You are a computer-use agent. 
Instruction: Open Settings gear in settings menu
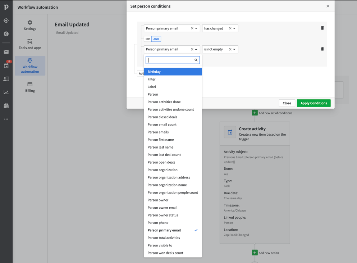[30, 25]
